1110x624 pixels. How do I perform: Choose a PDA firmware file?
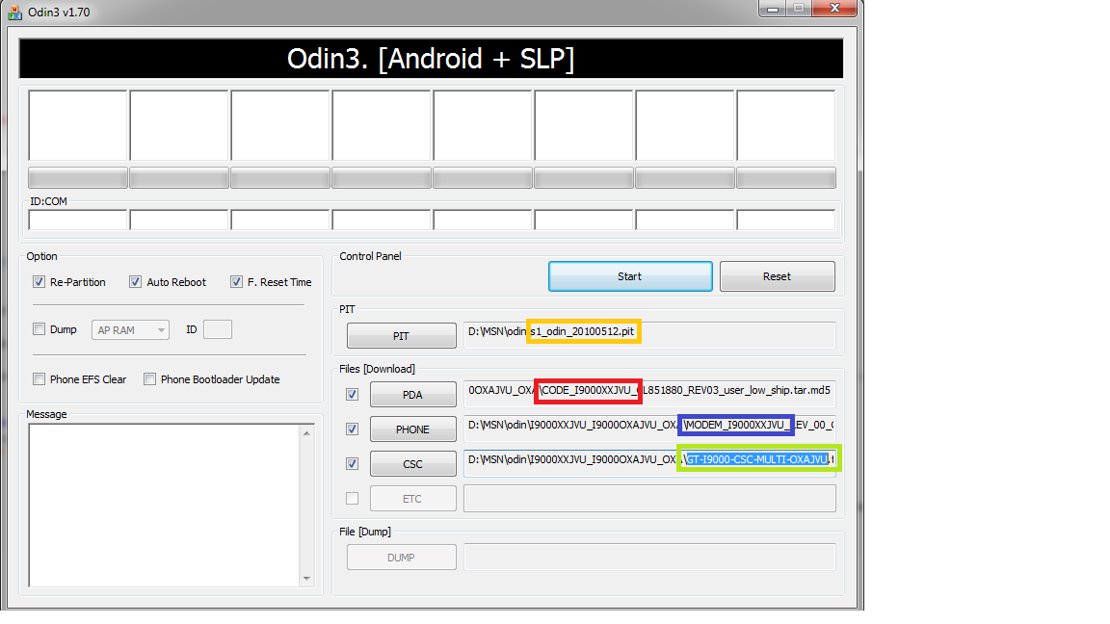412,394
